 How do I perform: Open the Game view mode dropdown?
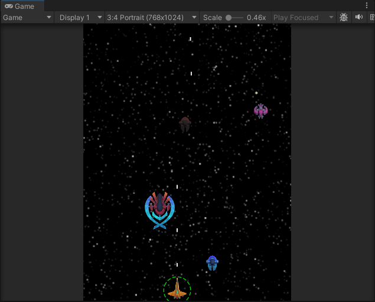(28, 18)
